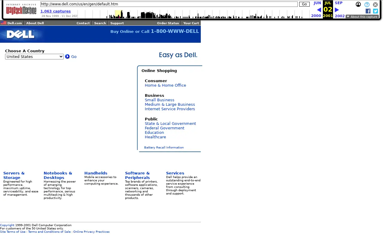Share capture on Twitter
The width and height of the screenshot is (383, 239).
[x=376, y=11]
